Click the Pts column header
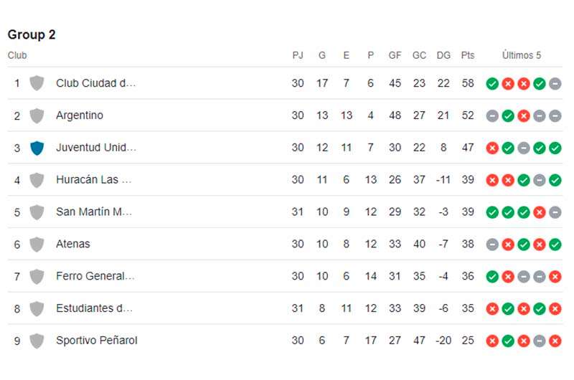The width and height of the screenshot is (574, 380). (468, 55)
